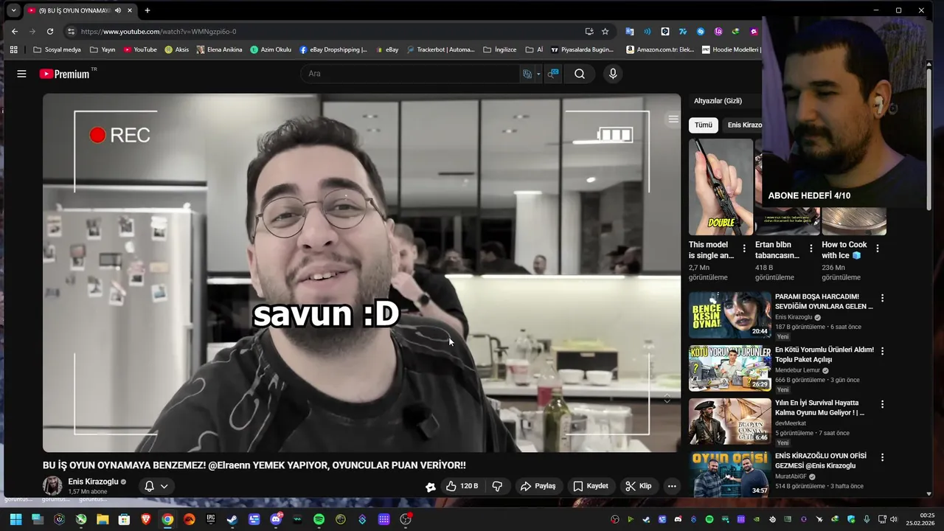The image size is (944, 531).
Task: Click the magnifier search button
Action: (580, 74)
